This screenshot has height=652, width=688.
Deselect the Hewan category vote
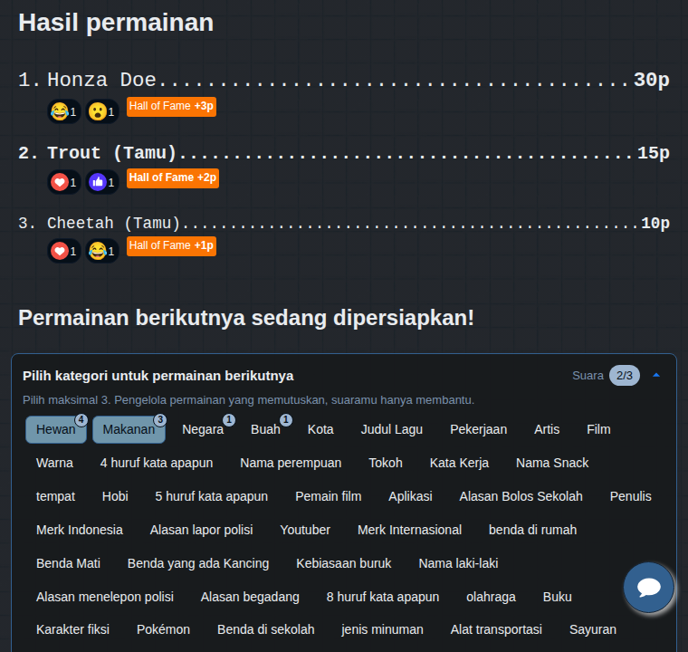click(56, 429)
